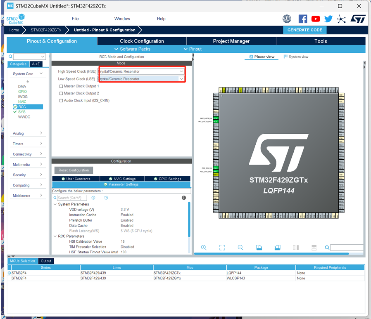Go to next parameter search result
The height and width of the screenshot is (319, 371).
[x=106, y=198]
